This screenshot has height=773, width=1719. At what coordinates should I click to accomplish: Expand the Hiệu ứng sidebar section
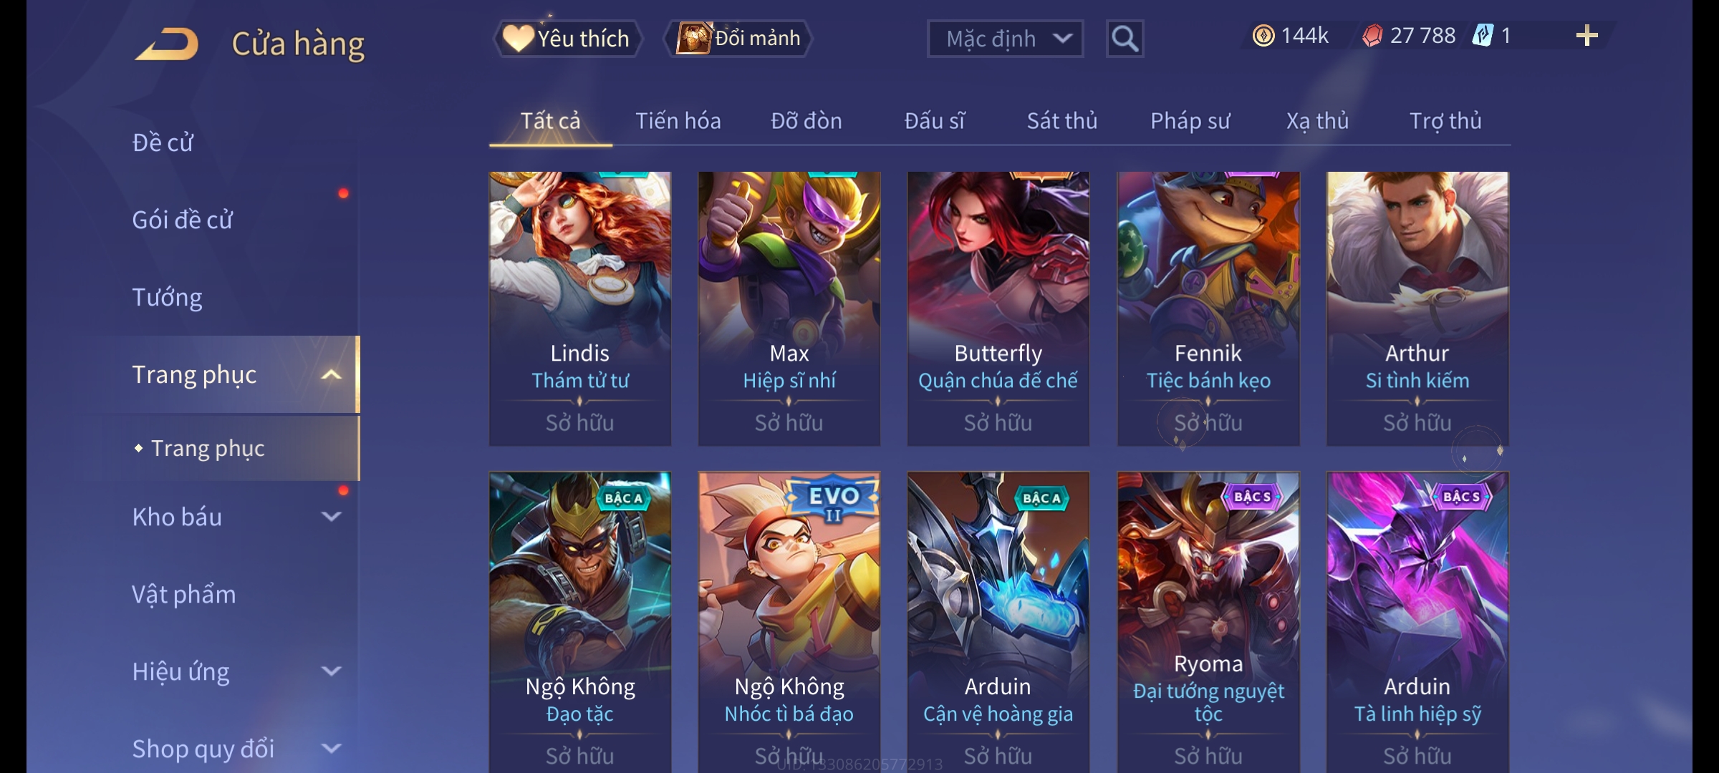tap(331, 671)
